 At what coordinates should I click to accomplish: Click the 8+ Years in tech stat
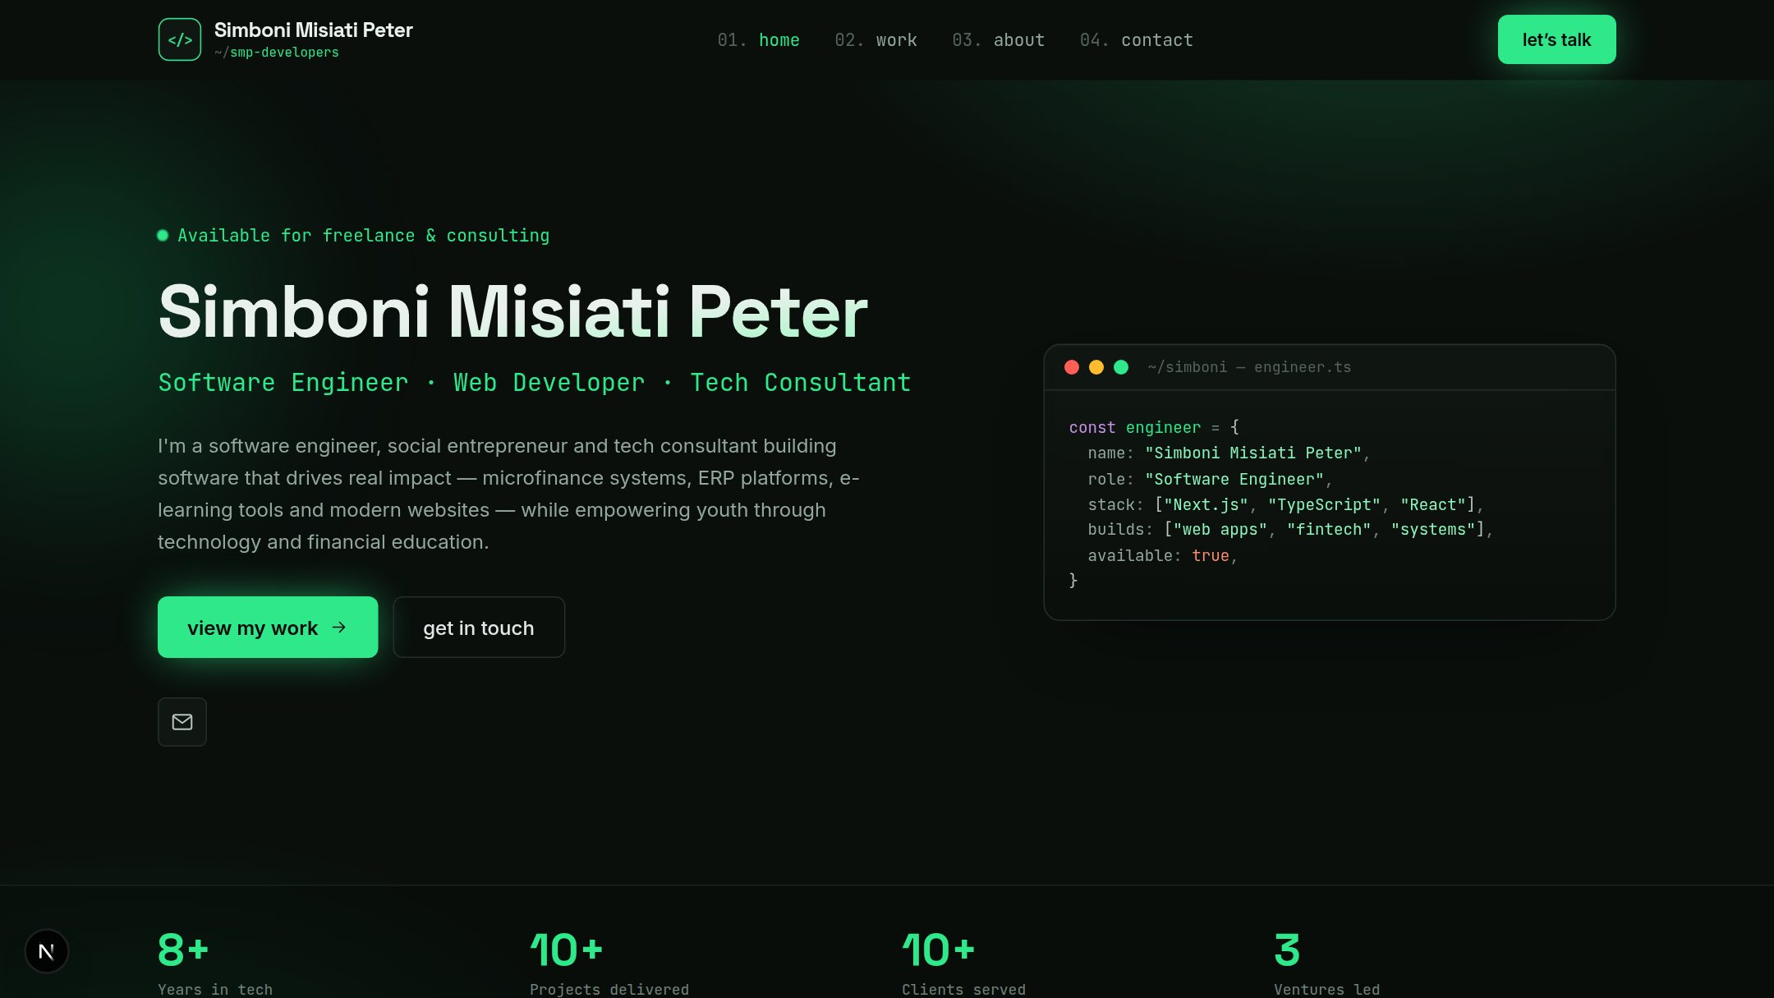(x=215, y=963)
